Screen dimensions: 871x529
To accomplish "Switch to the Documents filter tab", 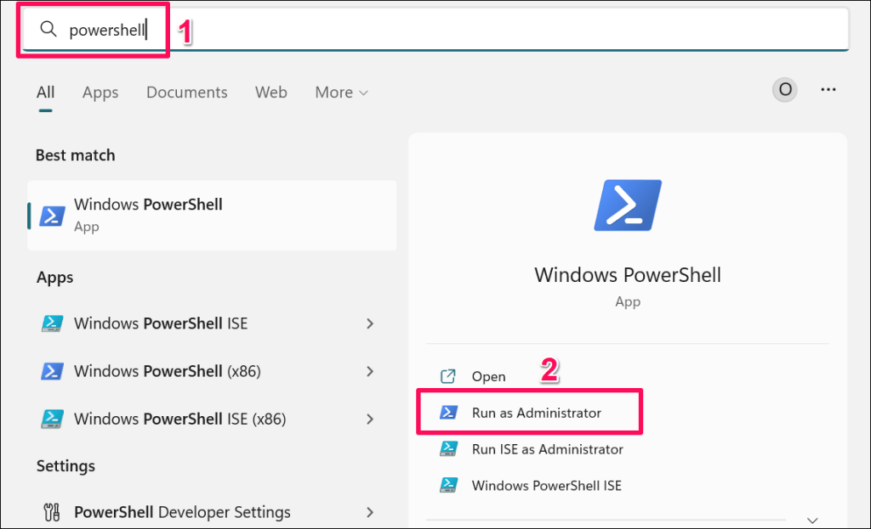I will click(x=187, y=93).
